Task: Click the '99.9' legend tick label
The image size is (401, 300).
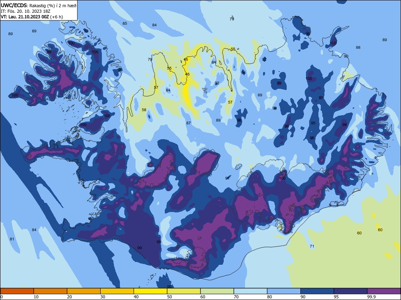Action: pyautogui.click(x=371, y=297)
